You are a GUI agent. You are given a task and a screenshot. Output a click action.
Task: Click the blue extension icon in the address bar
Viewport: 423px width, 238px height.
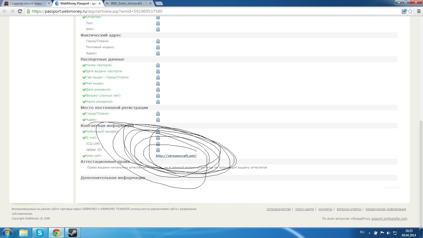tap(404, 11)
